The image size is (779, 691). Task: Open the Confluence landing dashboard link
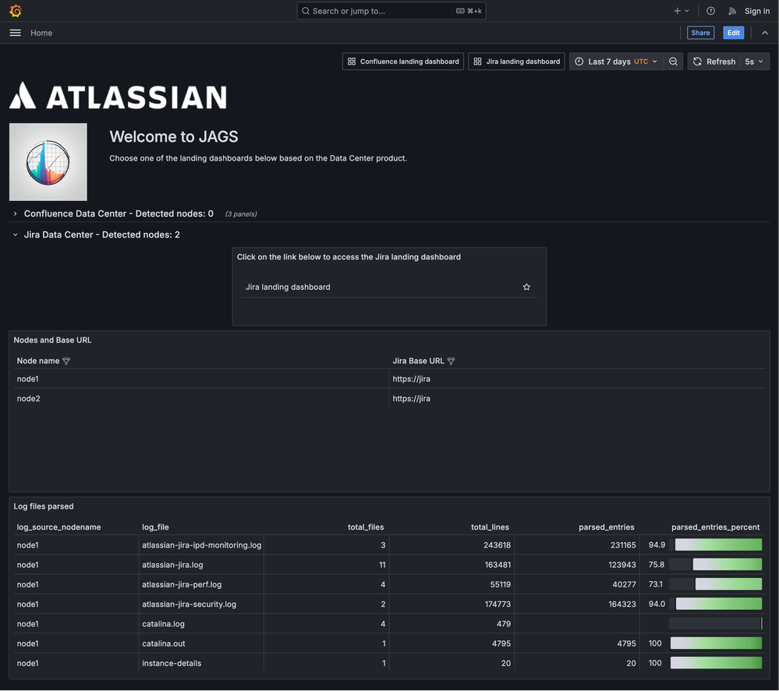[403, 62]
